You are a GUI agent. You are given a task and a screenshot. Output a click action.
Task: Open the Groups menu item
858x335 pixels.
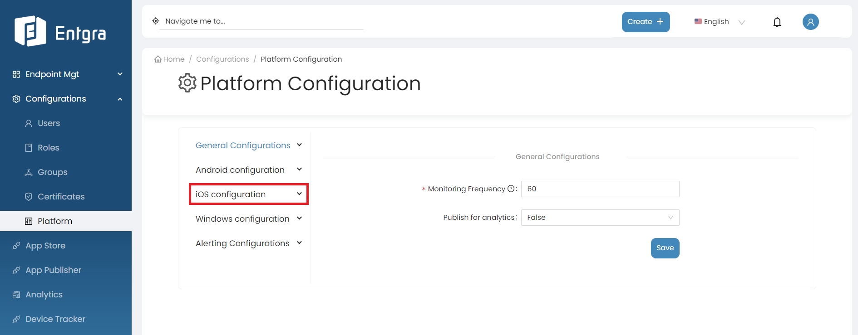pos(66,172)
